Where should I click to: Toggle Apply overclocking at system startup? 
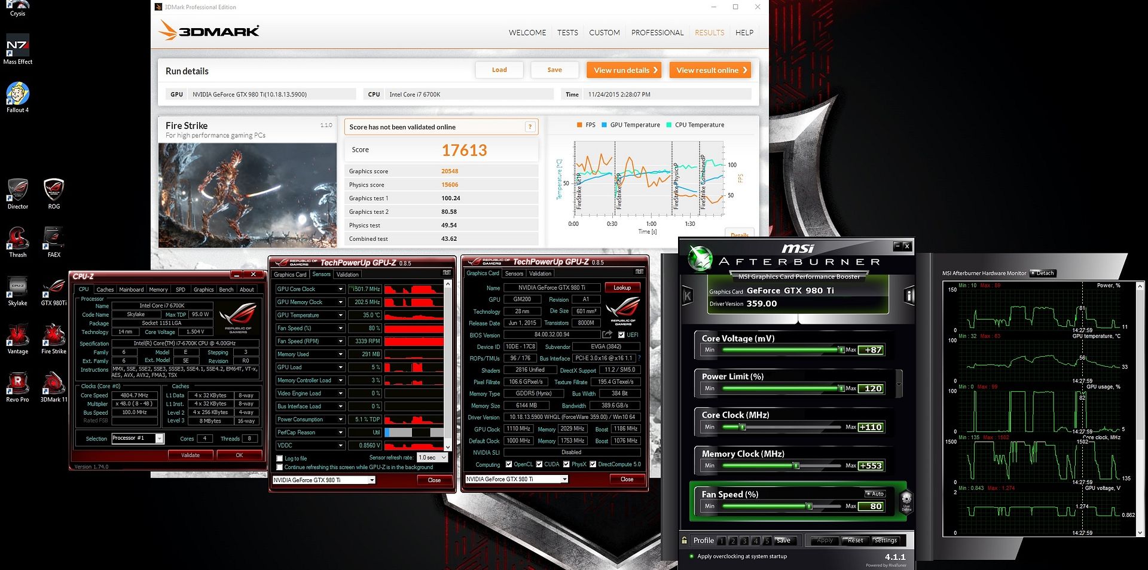692,556
